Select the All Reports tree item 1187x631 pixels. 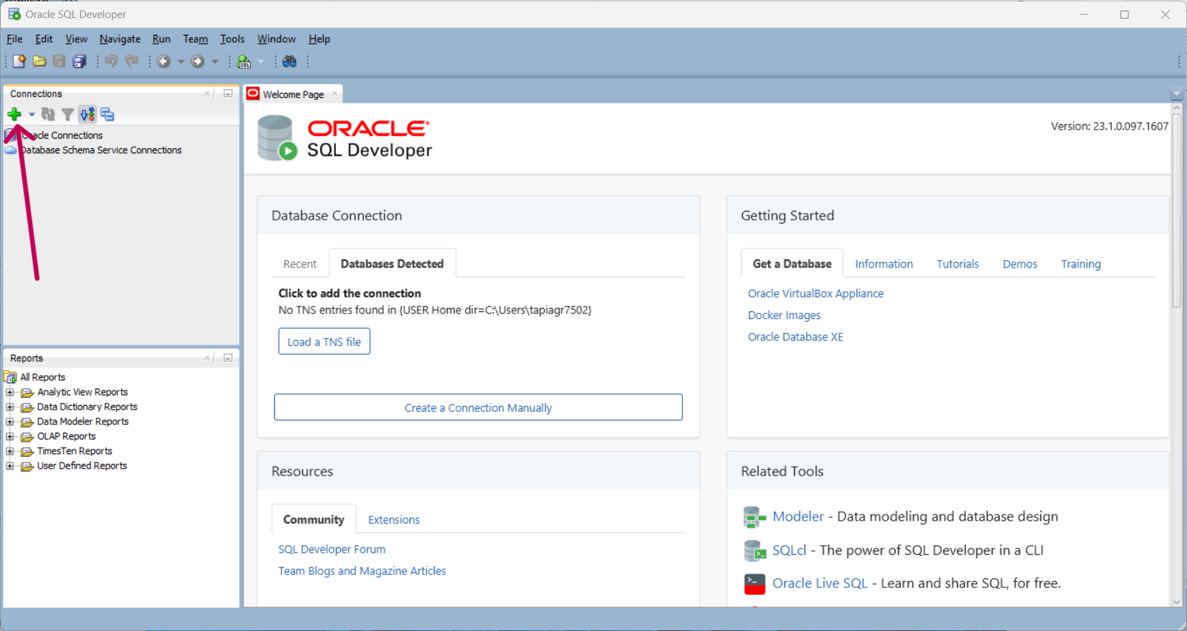click(42, 377)
